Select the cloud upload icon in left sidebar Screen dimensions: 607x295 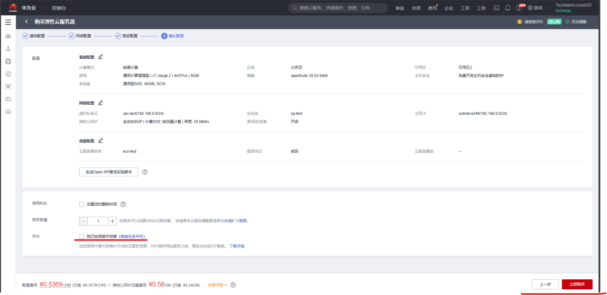[8, 111]
